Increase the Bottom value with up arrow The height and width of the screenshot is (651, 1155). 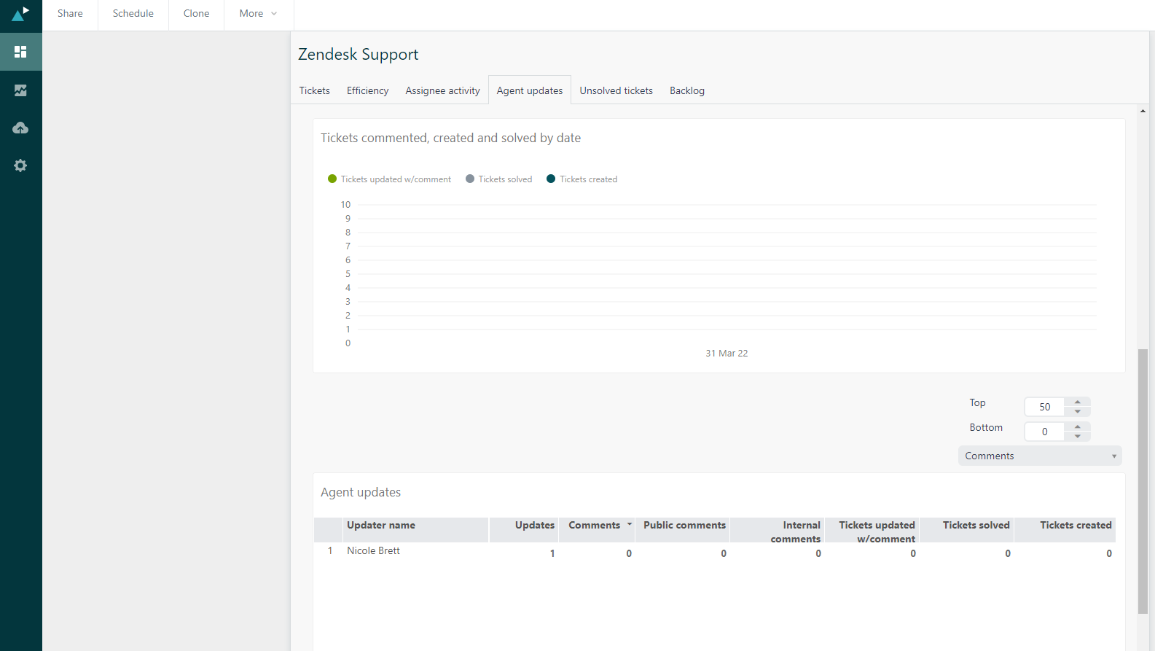(x=1078, y=427)
